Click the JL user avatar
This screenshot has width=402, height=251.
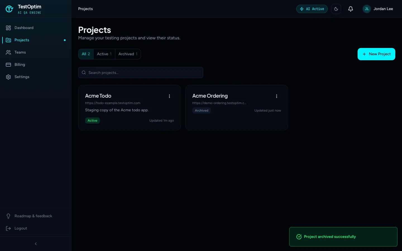pyautogui.click(x=367, y=9)
